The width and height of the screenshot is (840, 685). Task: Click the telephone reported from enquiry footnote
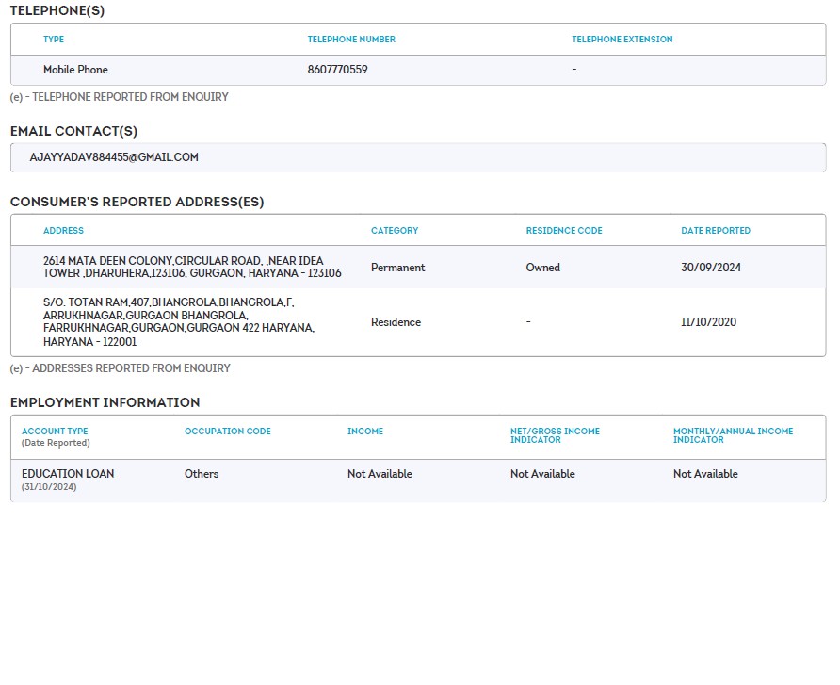119,97
